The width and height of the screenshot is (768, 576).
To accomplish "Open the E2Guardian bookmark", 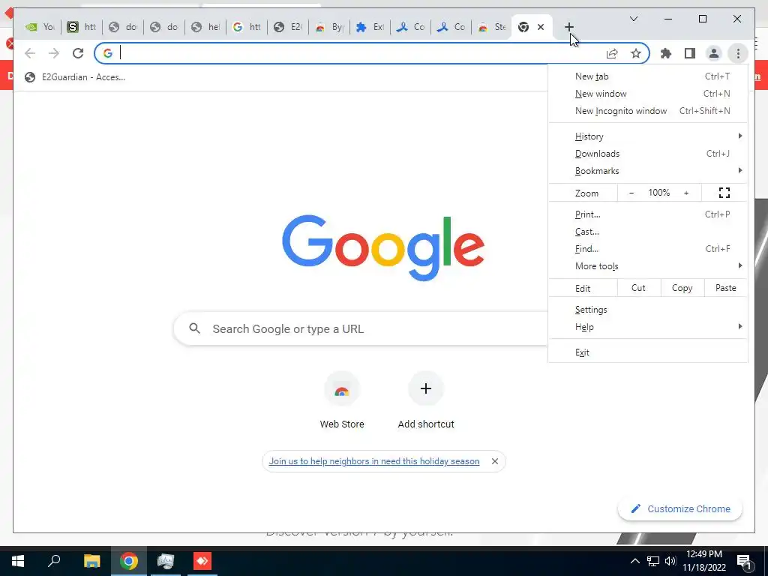I will click(75, 77).
